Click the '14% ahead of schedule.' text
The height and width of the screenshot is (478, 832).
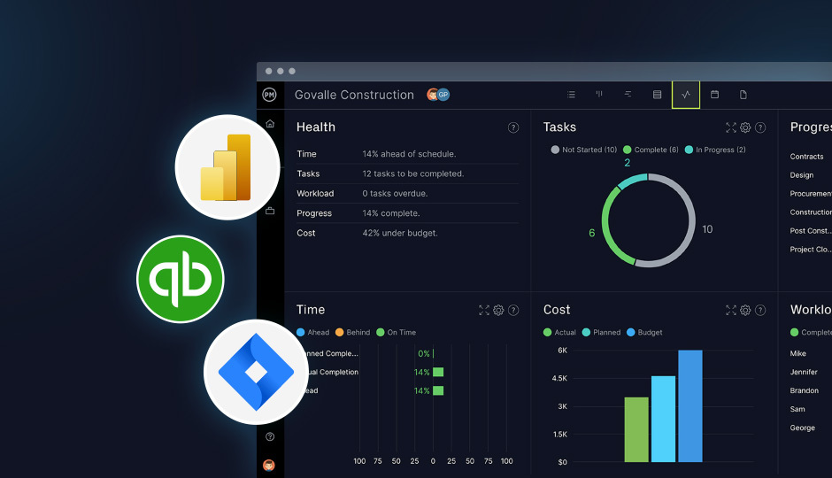click(x=409, y=154)
